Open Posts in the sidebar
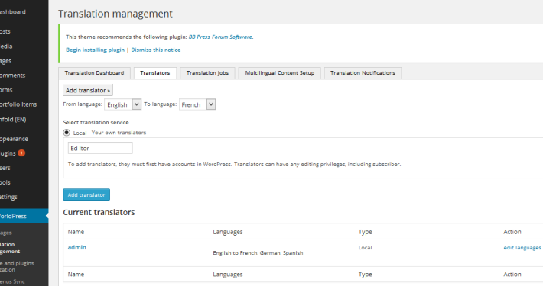Screen dimensions: 543x286 tap(5, 31)
